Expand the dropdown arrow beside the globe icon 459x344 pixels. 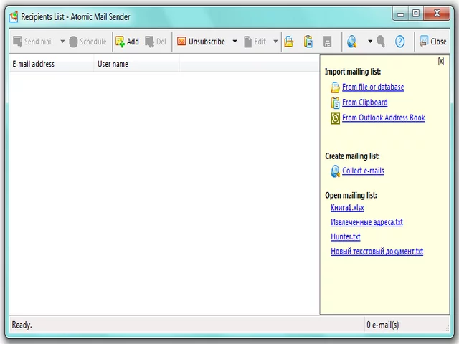(370, 42)
